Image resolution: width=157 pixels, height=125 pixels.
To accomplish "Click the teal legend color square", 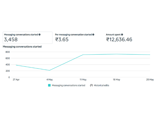I will tap(49, 85).
